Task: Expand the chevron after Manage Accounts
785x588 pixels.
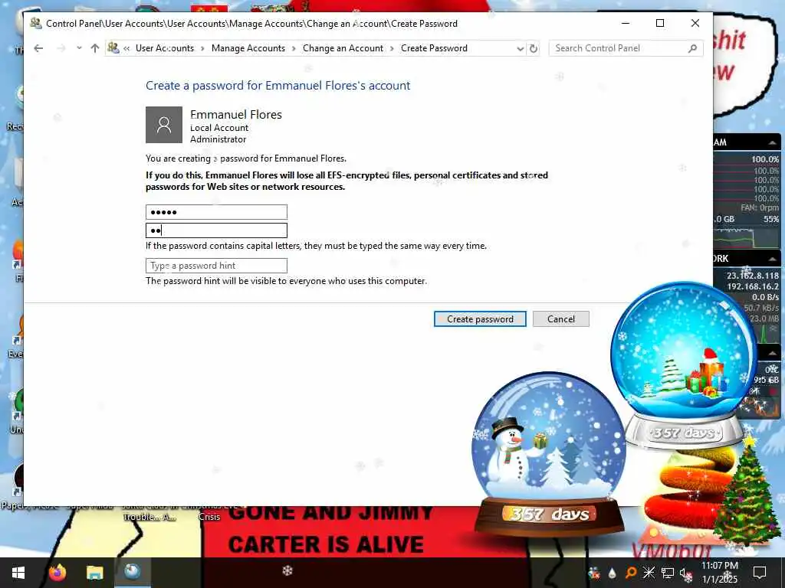Action: (294, 48)
